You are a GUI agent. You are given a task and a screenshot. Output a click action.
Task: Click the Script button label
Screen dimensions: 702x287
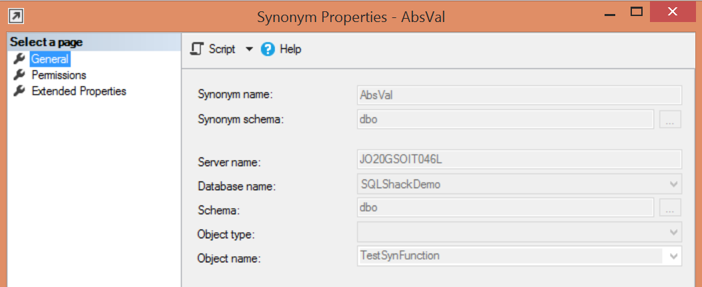pos(222,49)
